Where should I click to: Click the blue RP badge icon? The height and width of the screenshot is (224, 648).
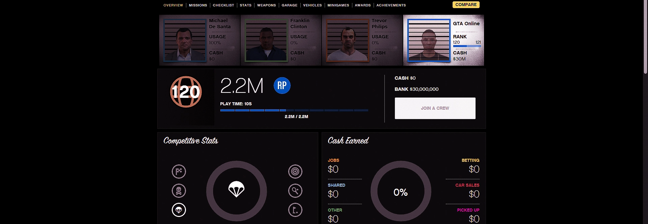pos(282,85)
